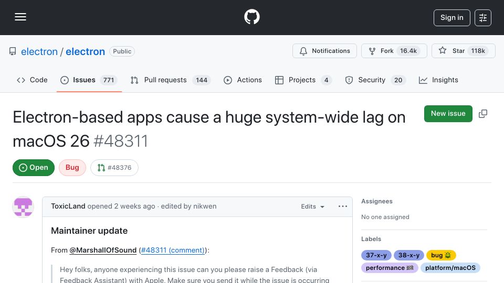
Task: Select the 37-x-y label
Action: [x=376, y=255]
